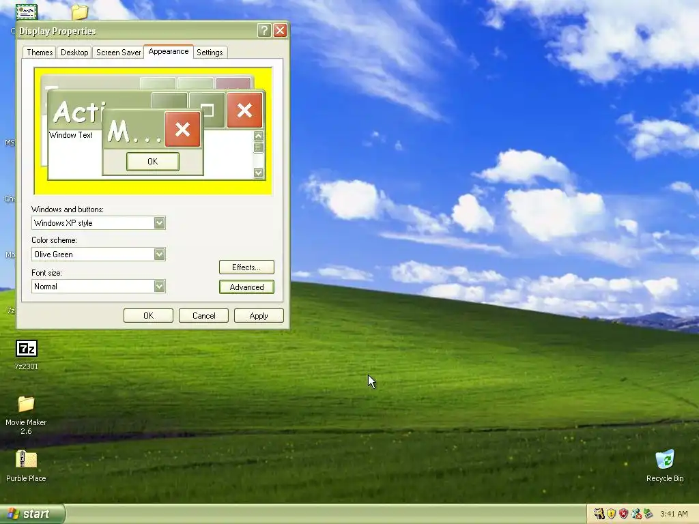Switch to the Screen Saver tab
The width and height of the screenshot is (699, 524).
click(x=118, y=53)
